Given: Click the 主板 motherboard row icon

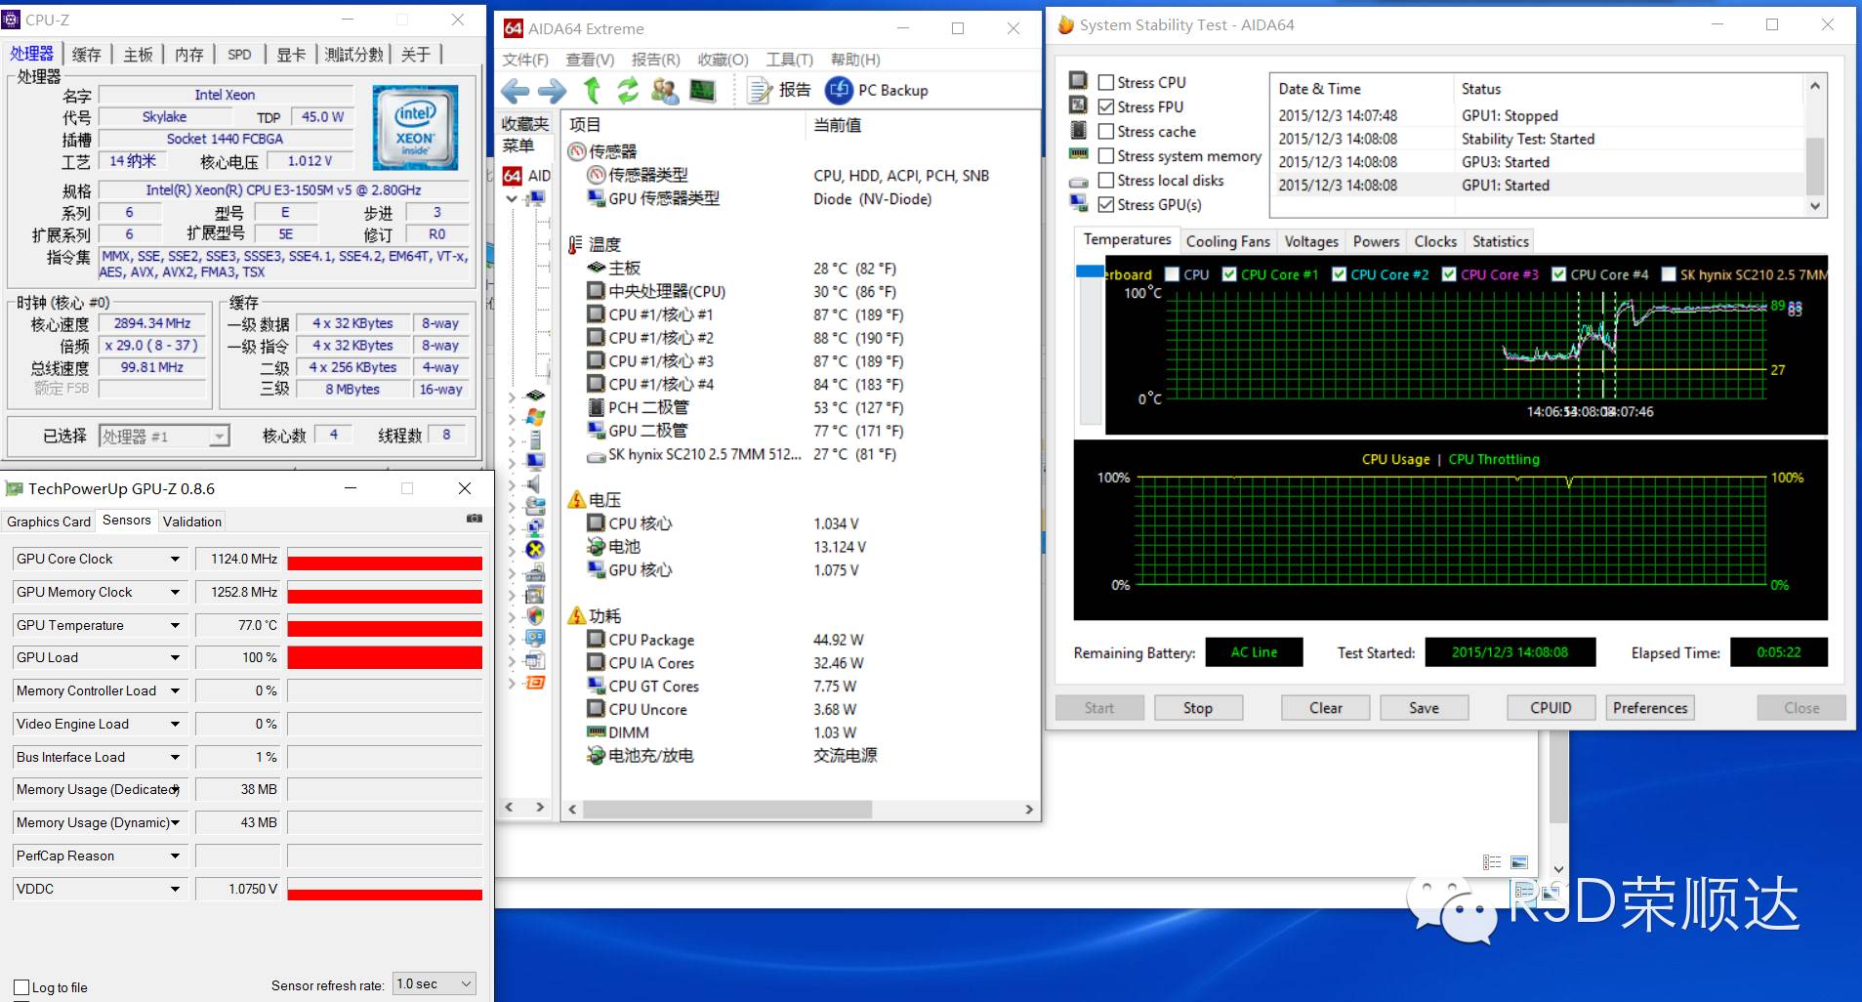Looking at the screenshot, I should pyautogui.click(x=596, y=268).
